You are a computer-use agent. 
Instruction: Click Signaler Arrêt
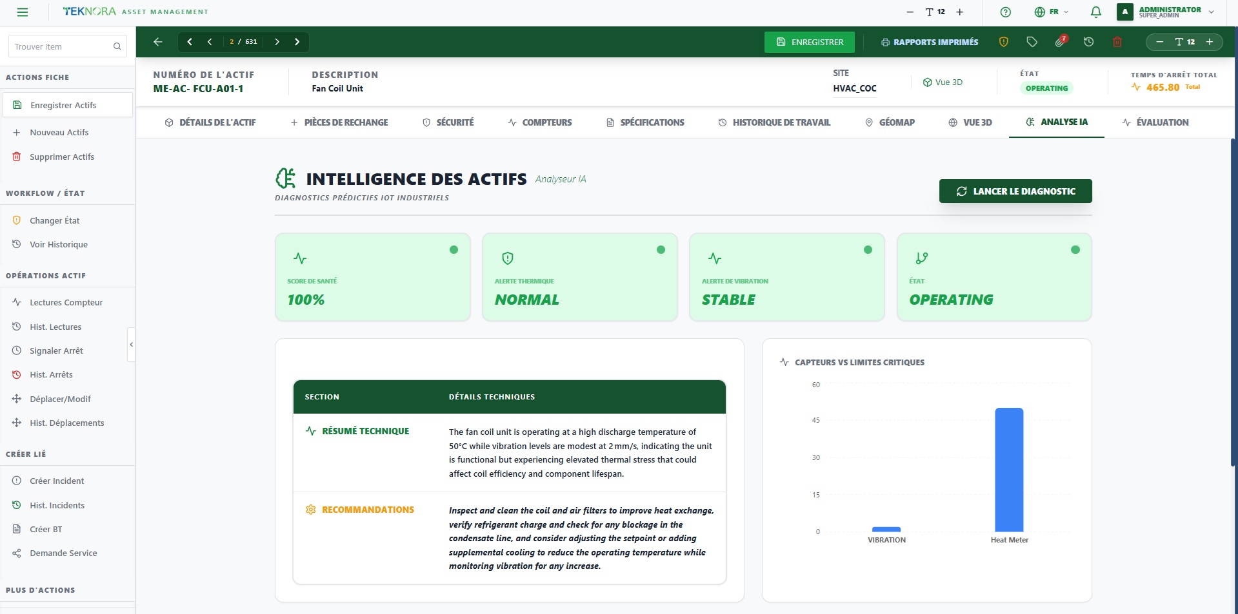point(56,350)
